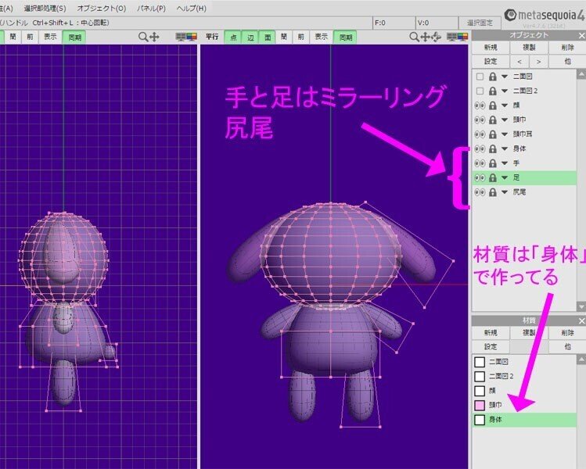
Task: Toggle the lock on the 足 object
Action: [x=493, y=177]
